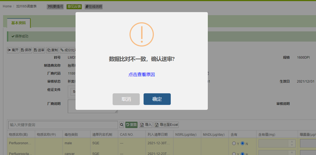Click the 厂商说明 text area
The width and height of the screenshot is (316, 155).
93,107
